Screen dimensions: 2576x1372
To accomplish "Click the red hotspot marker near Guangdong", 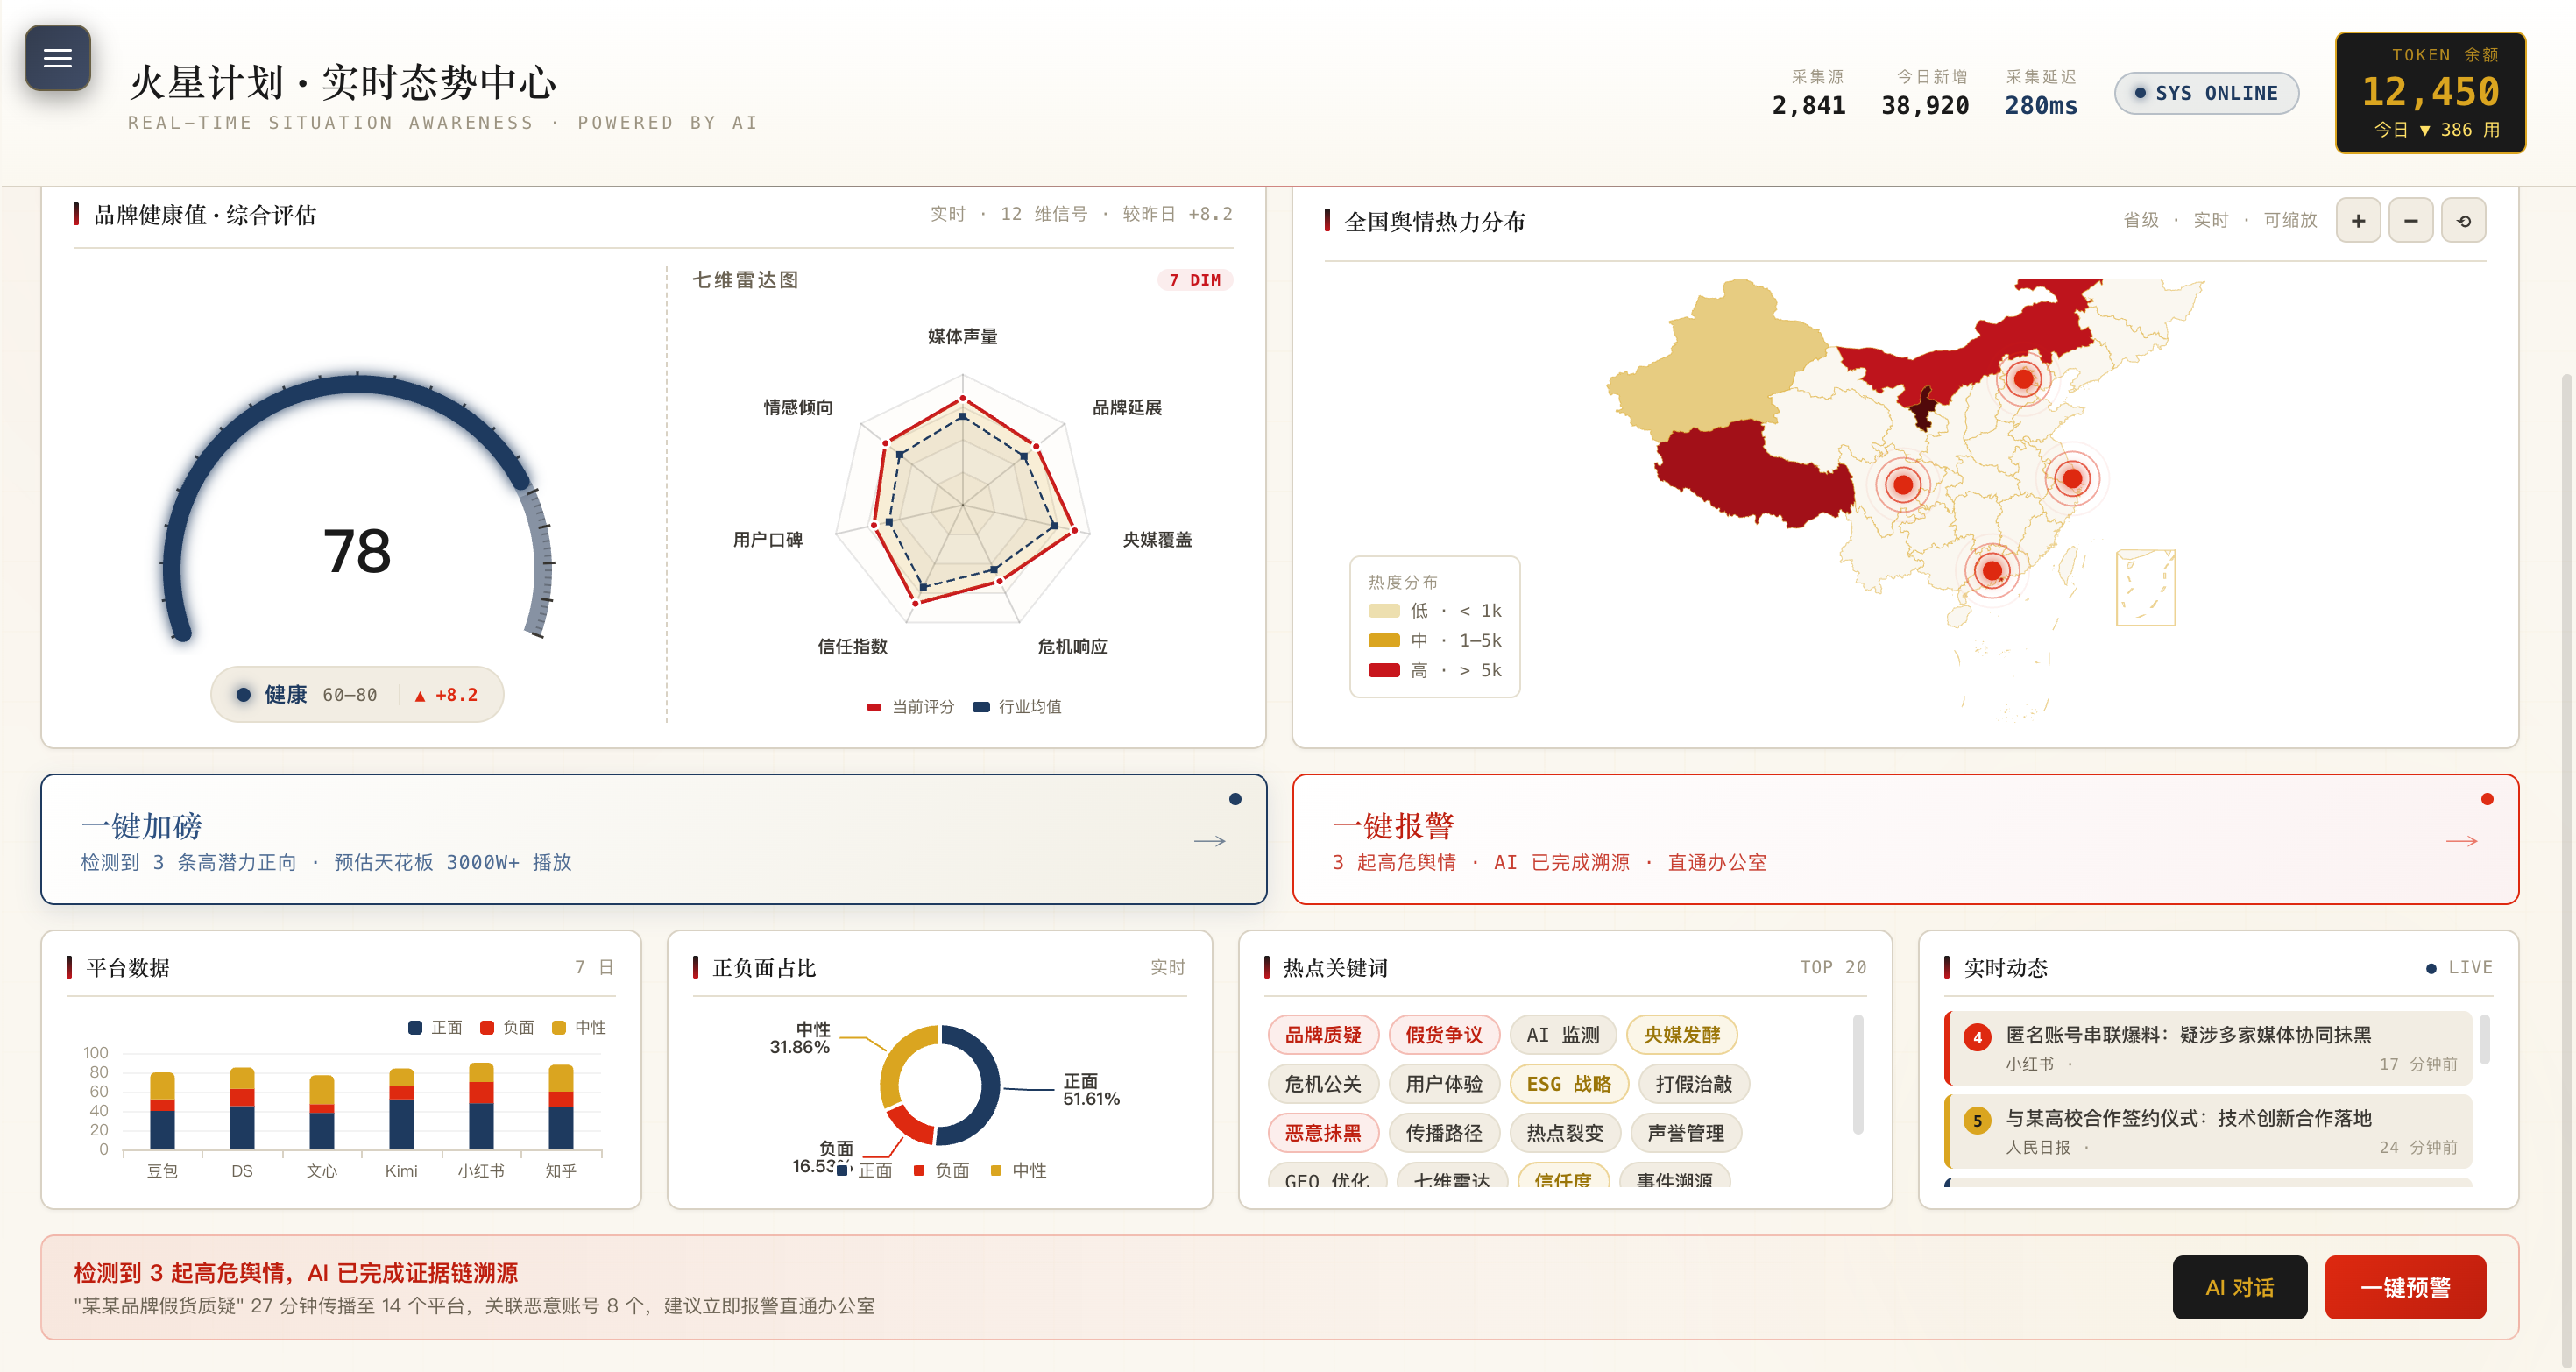I will [x=1991, y=571].
